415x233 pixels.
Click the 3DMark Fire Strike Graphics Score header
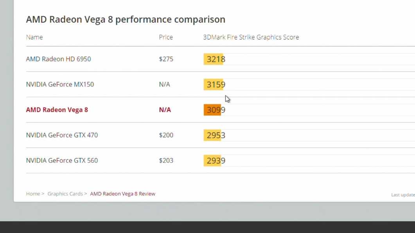coord(251,37)
